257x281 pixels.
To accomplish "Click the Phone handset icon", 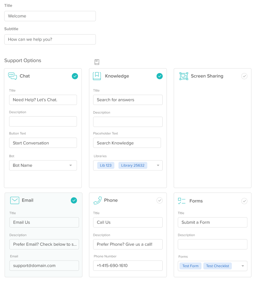I will point(97,200).
